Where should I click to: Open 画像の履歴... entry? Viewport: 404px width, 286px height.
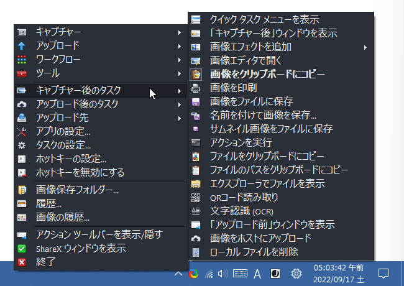pyautogui.click(x=101, y=218)
